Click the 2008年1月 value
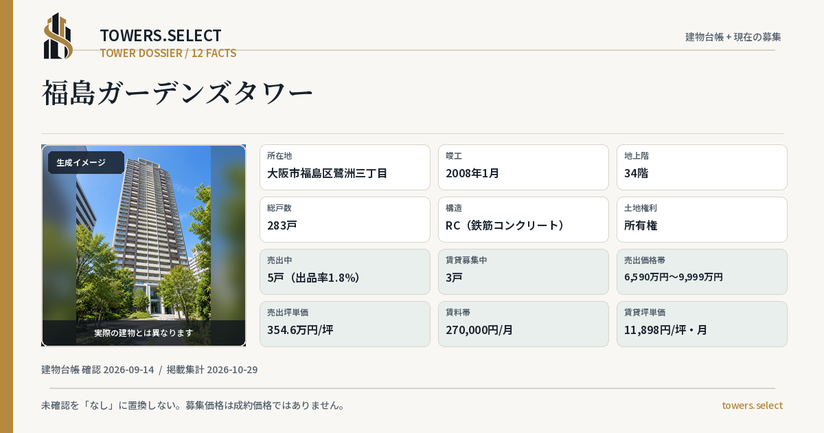This screenshot has height=433, width=824. point(472,173)
